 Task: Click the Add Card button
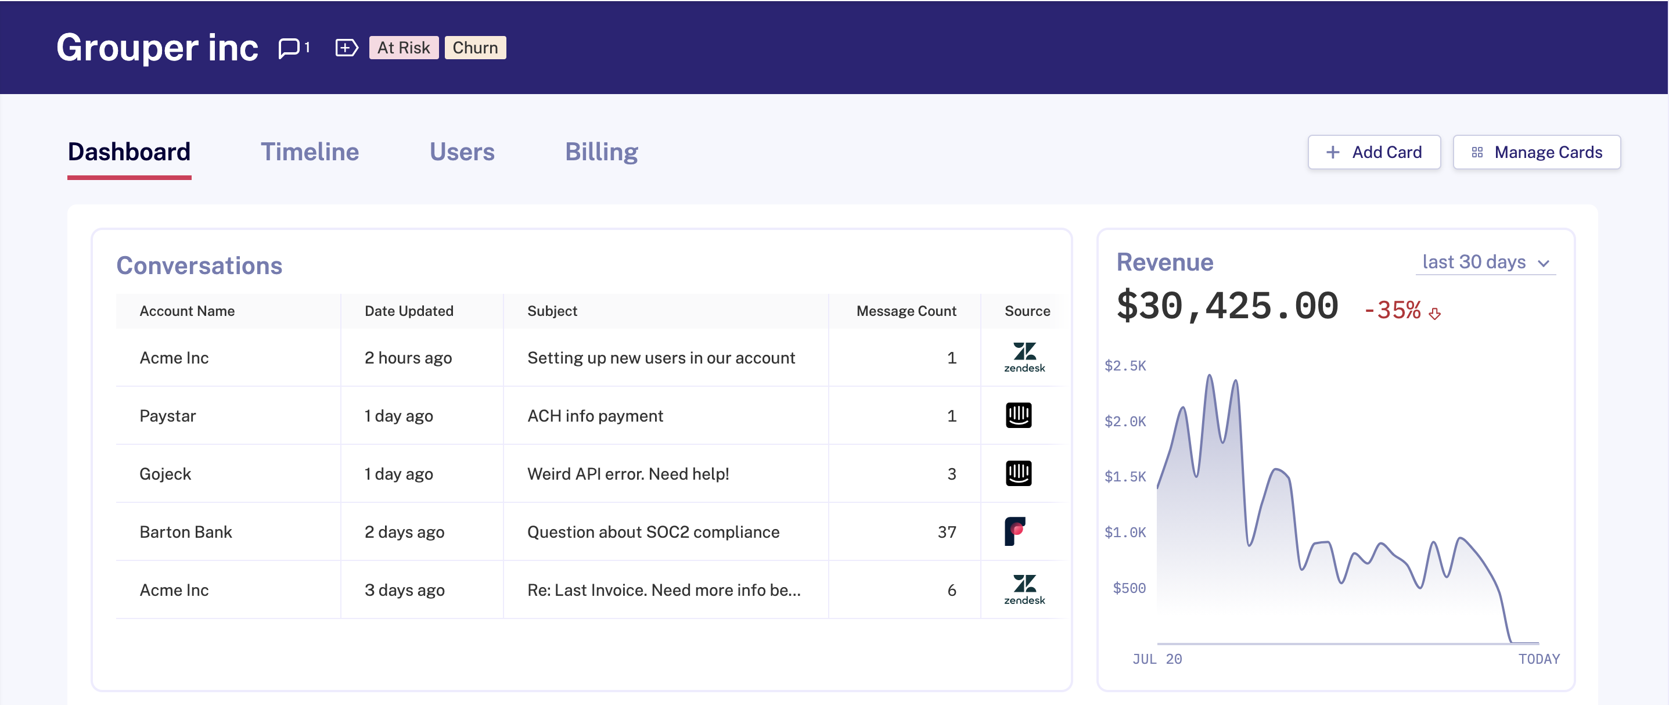(x=1373, y=152)
